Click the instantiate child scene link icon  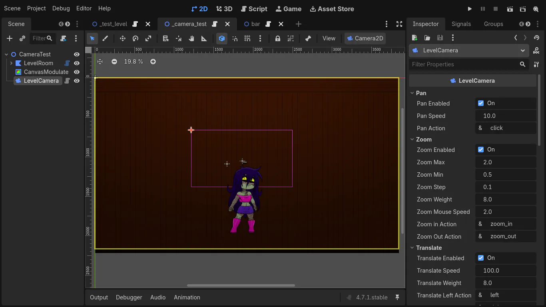22,38
